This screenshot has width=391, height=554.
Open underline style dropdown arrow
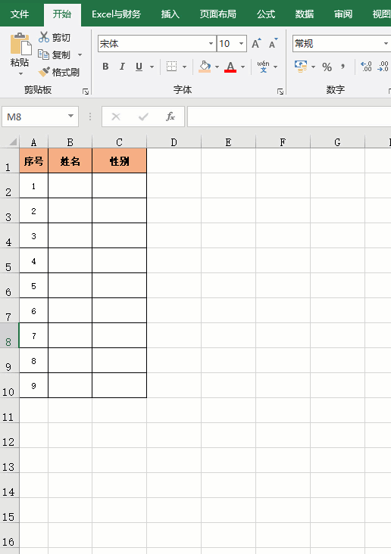click(x=152, y=67)
